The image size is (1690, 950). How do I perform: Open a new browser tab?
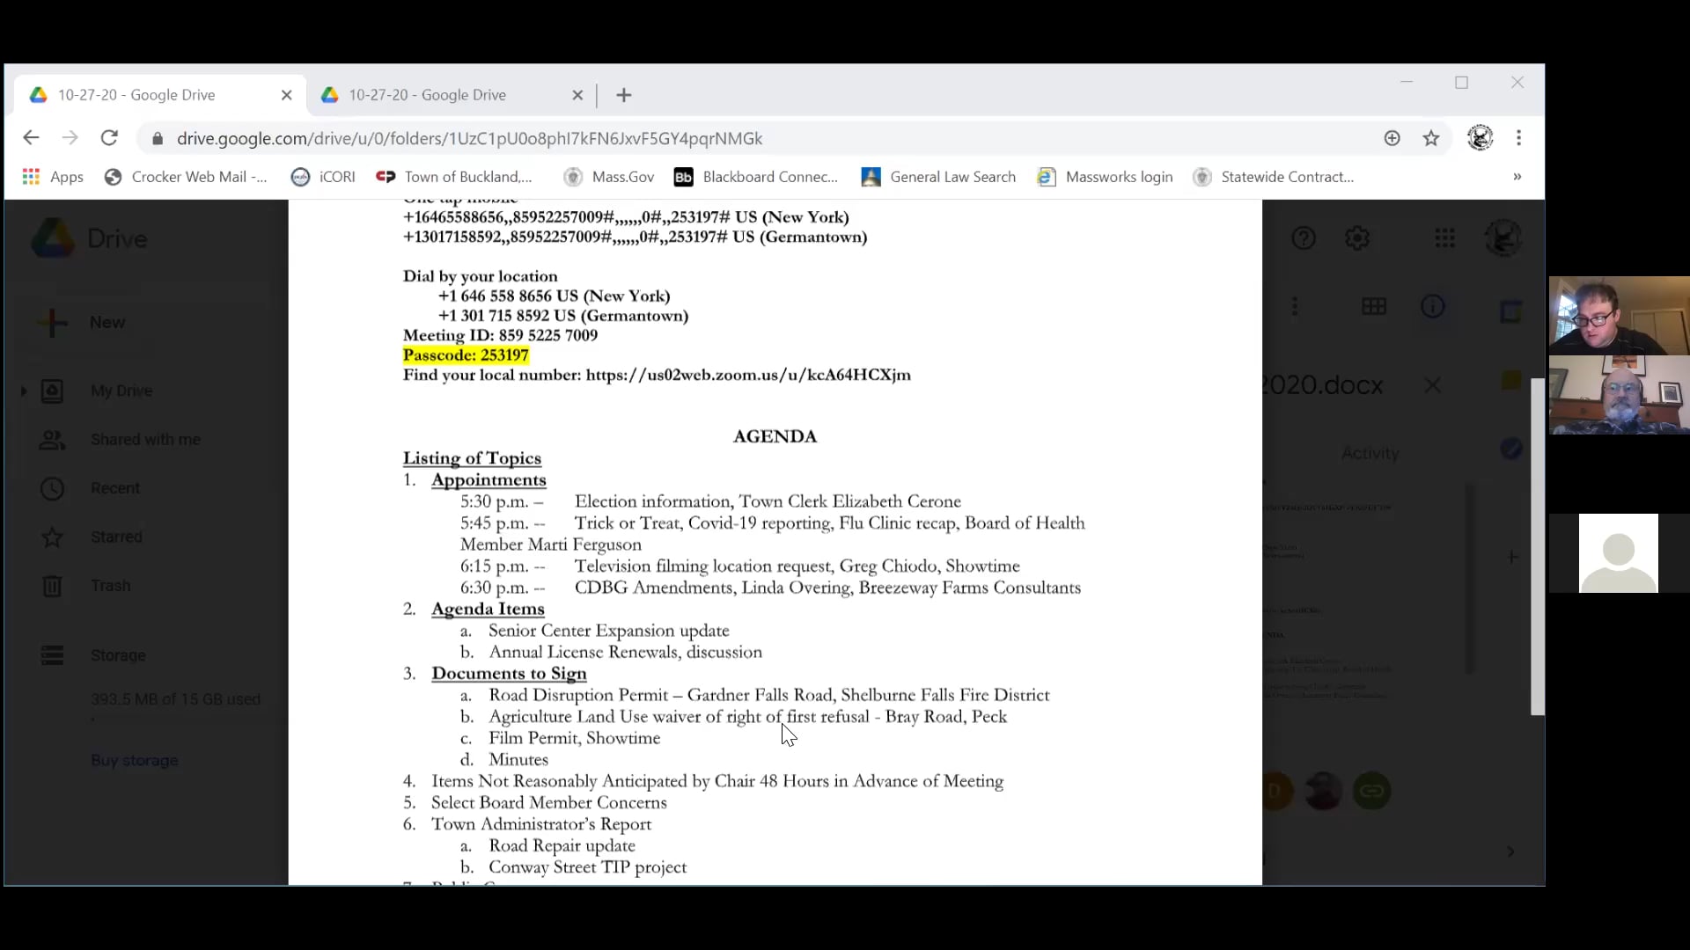click(x=624, y=95)
